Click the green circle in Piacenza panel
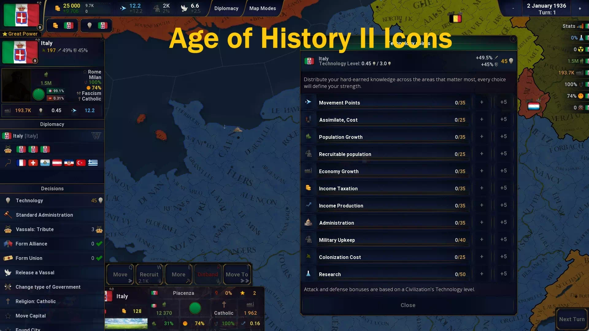 (195, 308)
